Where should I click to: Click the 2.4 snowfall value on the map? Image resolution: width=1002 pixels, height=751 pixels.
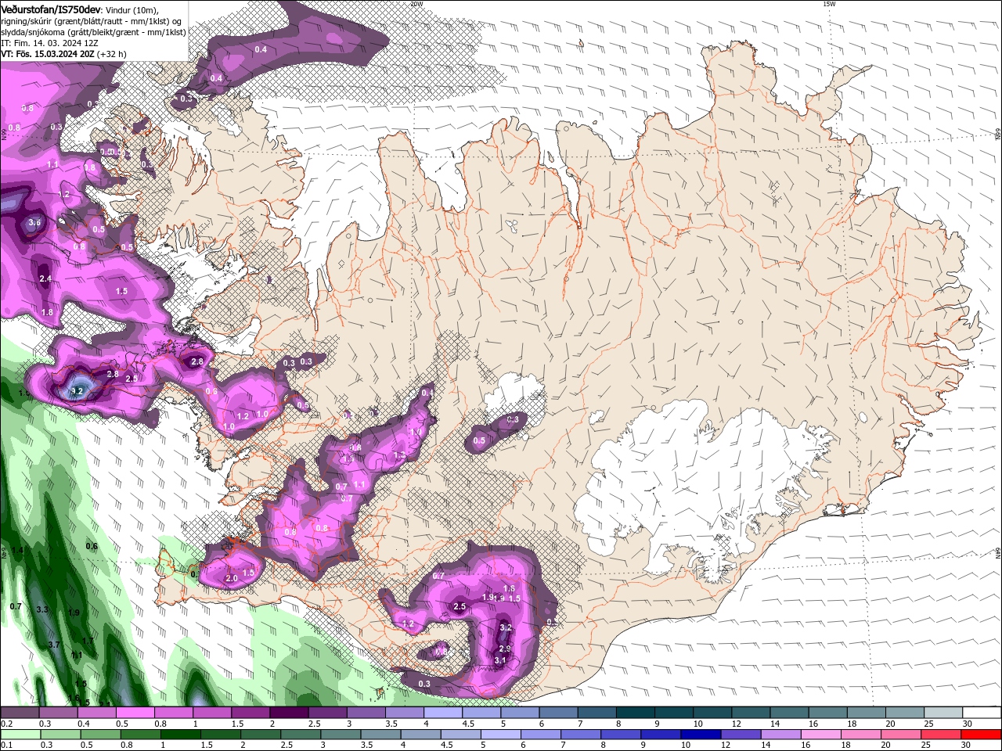tap(45, 278)
